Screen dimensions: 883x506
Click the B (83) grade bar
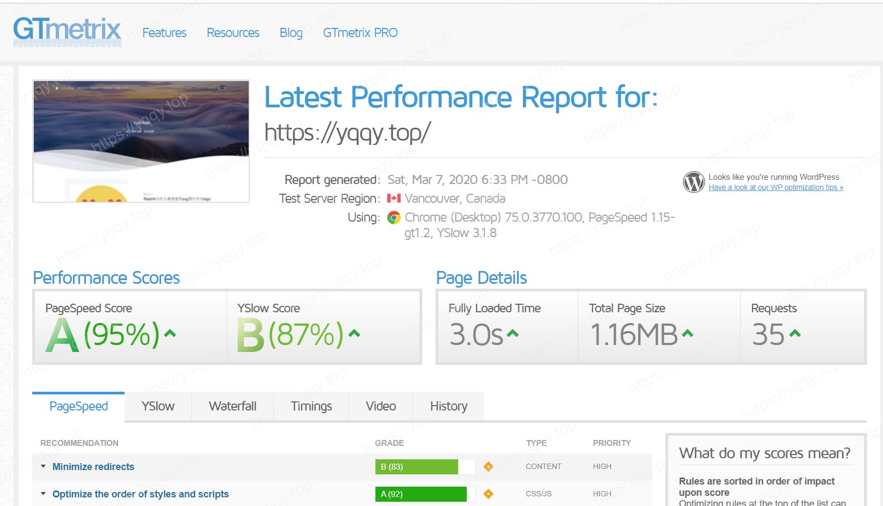coord(417,467)
